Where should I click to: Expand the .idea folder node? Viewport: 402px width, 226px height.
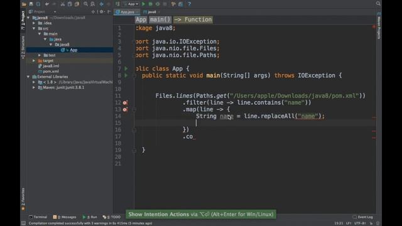tap(34, 23)
